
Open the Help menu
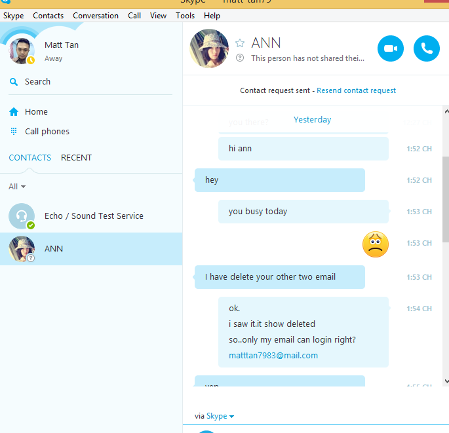(x=212, y=16)
